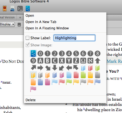Screen dimensions: 122x113
Task: Choose the circled 7 icon
Action: [90, 53]
